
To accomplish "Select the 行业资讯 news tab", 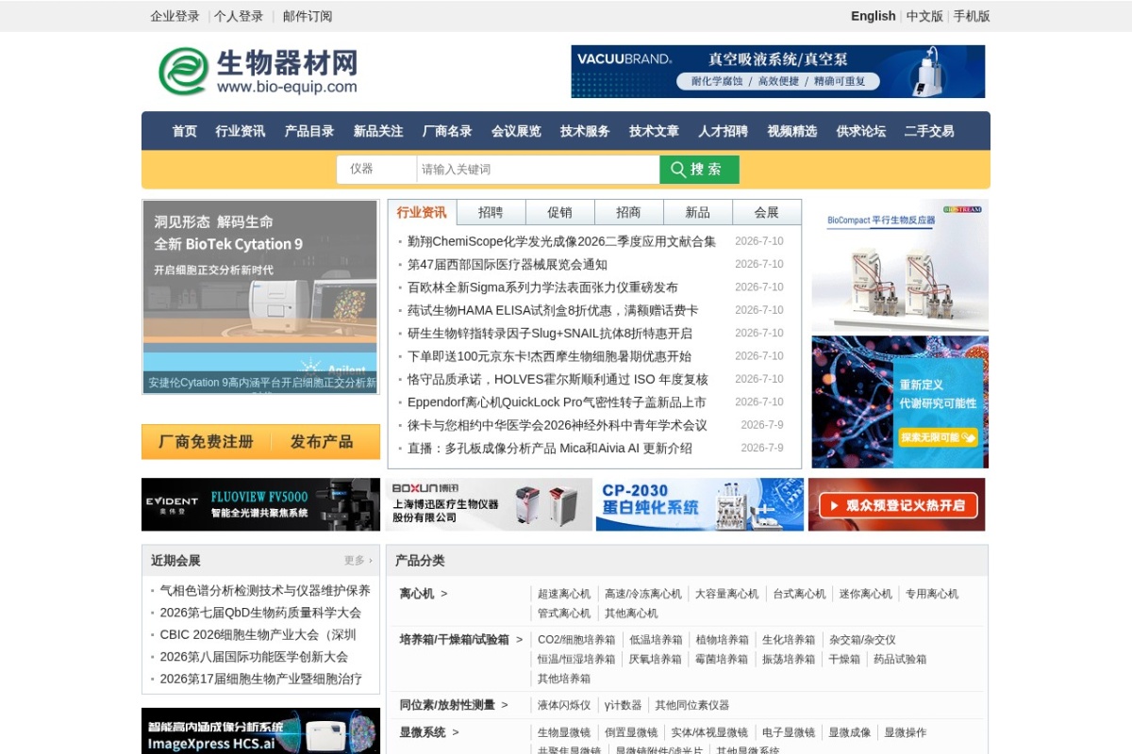I will coord(422,212).
